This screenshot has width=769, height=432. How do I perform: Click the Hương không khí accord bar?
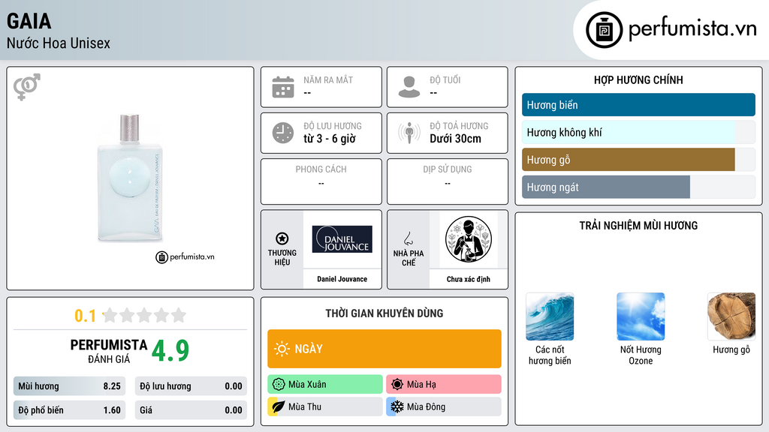638,132
